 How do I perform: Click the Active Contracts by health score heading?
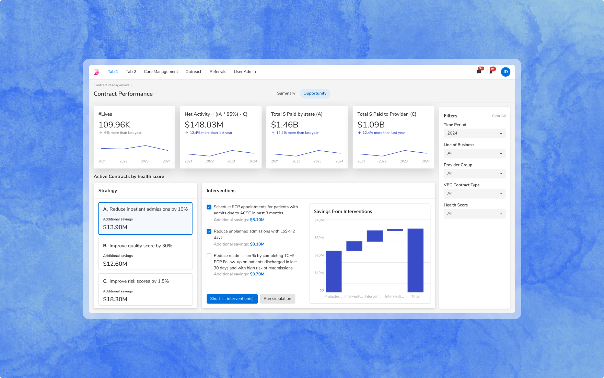129,177
